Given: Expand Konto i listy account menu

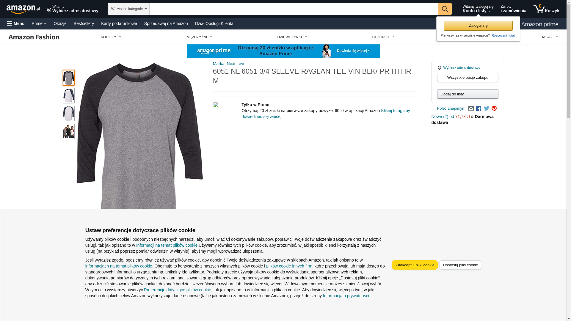Looking at the screenshot, I should 478,9.
